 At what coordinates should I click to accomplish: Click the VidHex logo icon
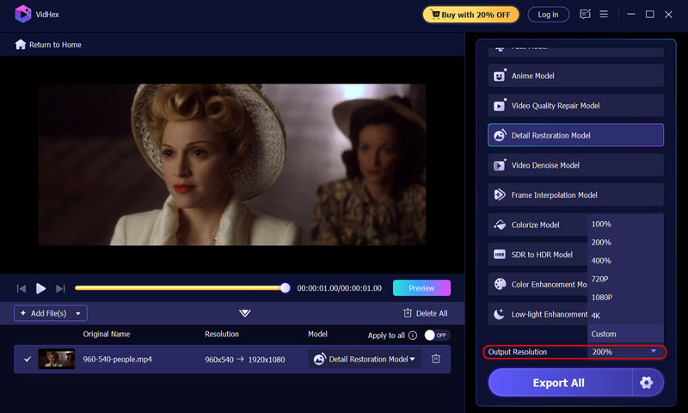tap(23, 14)
